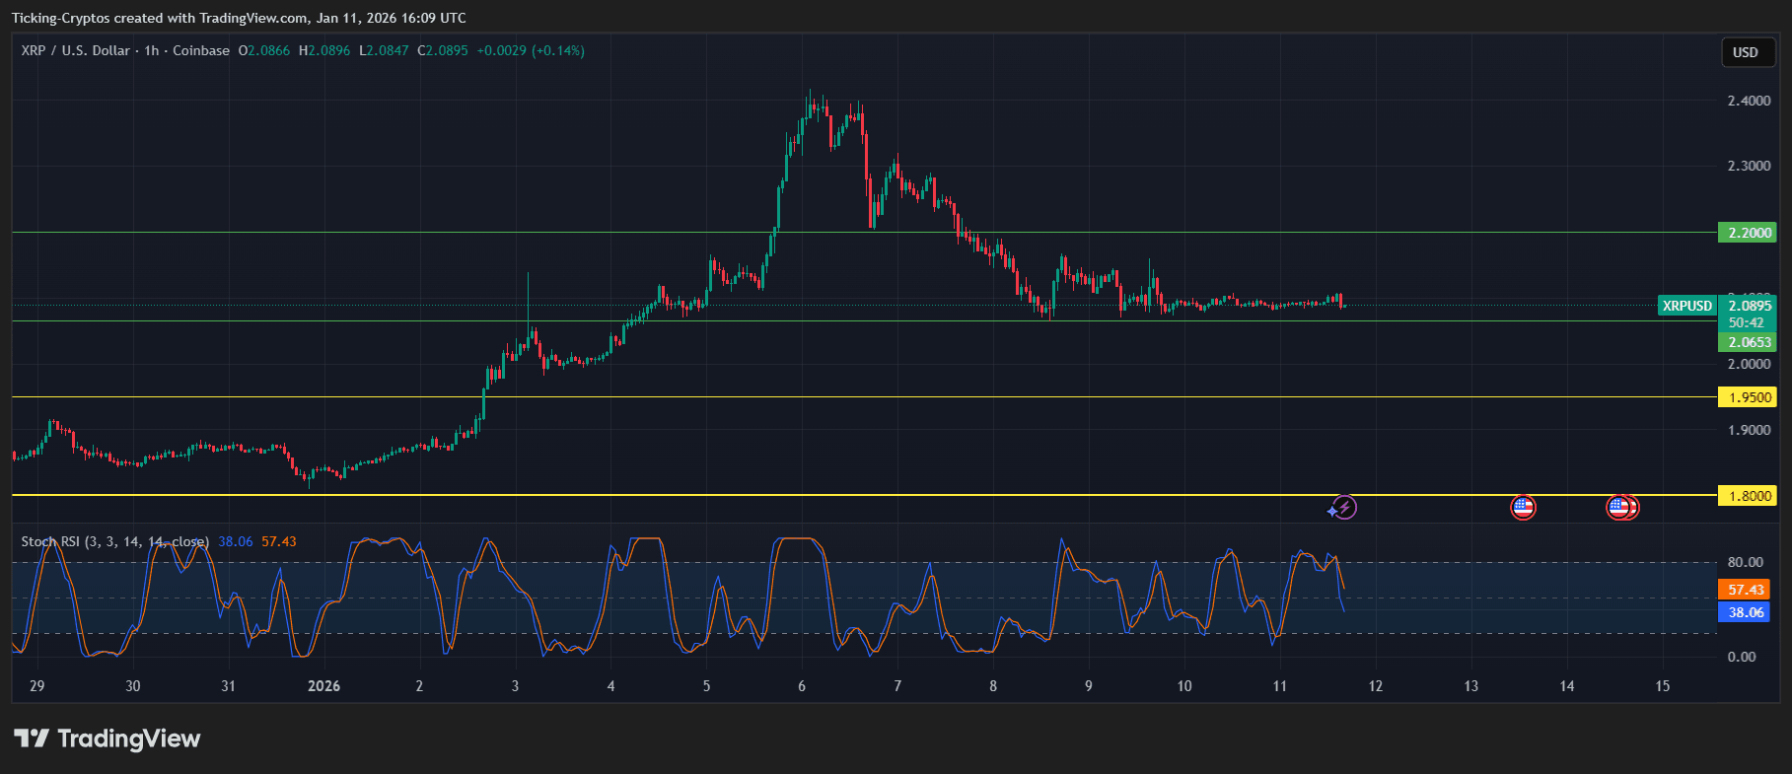This screenshot has height=774, width=1792.
Task: Select the yellow 1.9500 price label
Action: [x=1747, y=397]
